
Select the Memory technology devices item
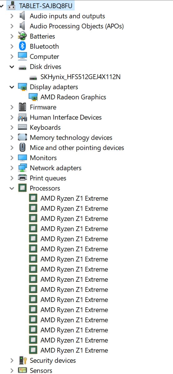(x=71, y=137)
